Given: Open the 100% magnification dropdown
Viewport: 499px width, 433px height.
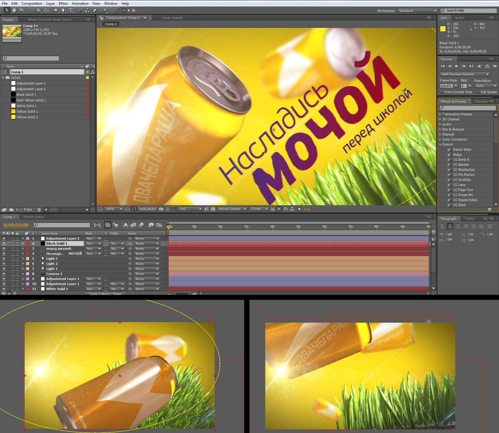Looking at the screenshot, I should (x=113, y=209).
